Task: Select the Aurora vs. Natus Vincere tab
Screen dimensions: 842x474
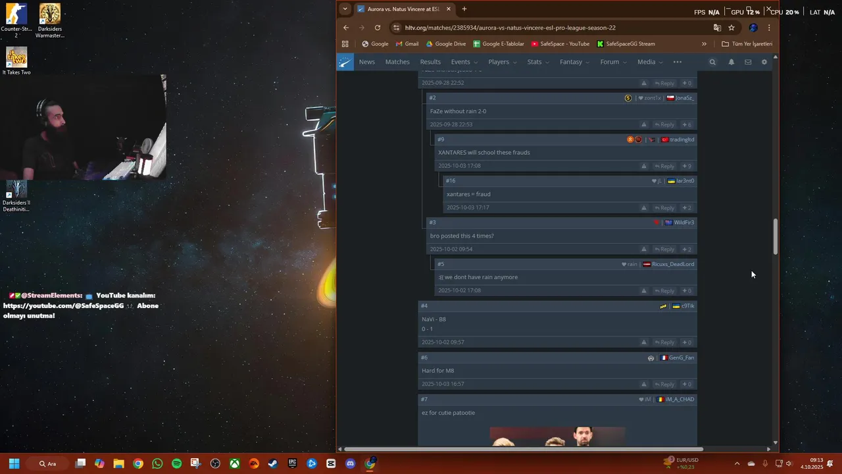Action: coord(404,9)
